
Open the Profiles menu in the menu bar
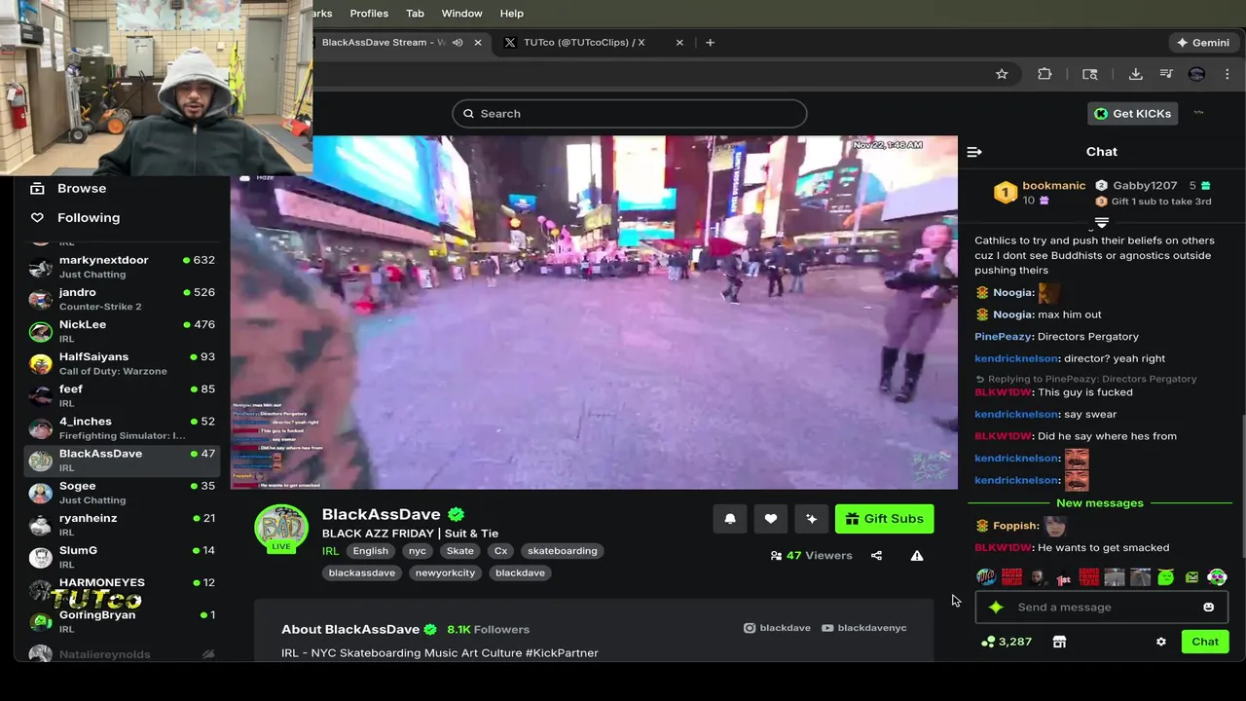point(369,14)
